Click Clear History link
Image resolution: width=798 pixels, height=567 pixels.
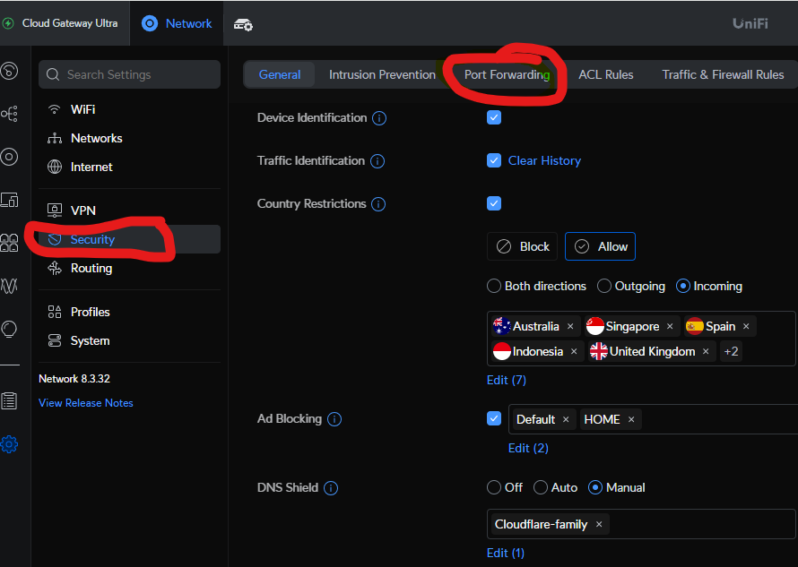[544, 160]
